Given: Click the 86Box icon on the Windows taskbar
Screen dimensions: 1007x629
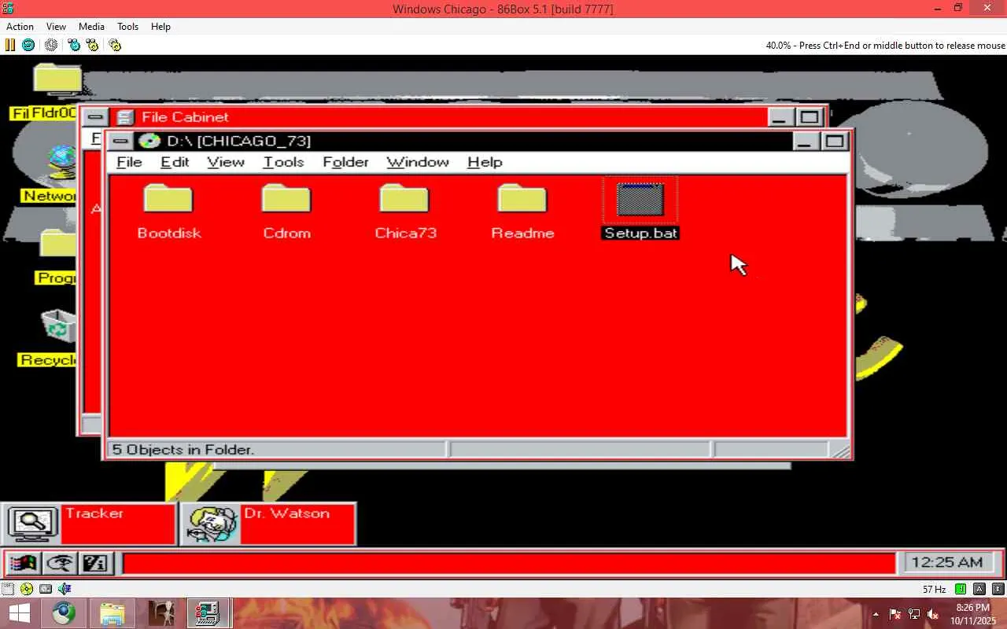Looking at the screenshot, I should pyautogui.click(x=208, y=613).
